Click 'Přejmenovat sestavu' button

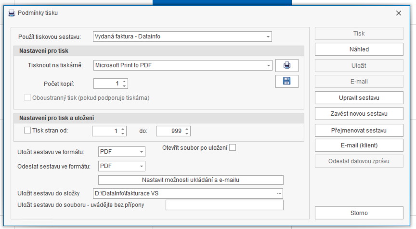tap(359, 130)
